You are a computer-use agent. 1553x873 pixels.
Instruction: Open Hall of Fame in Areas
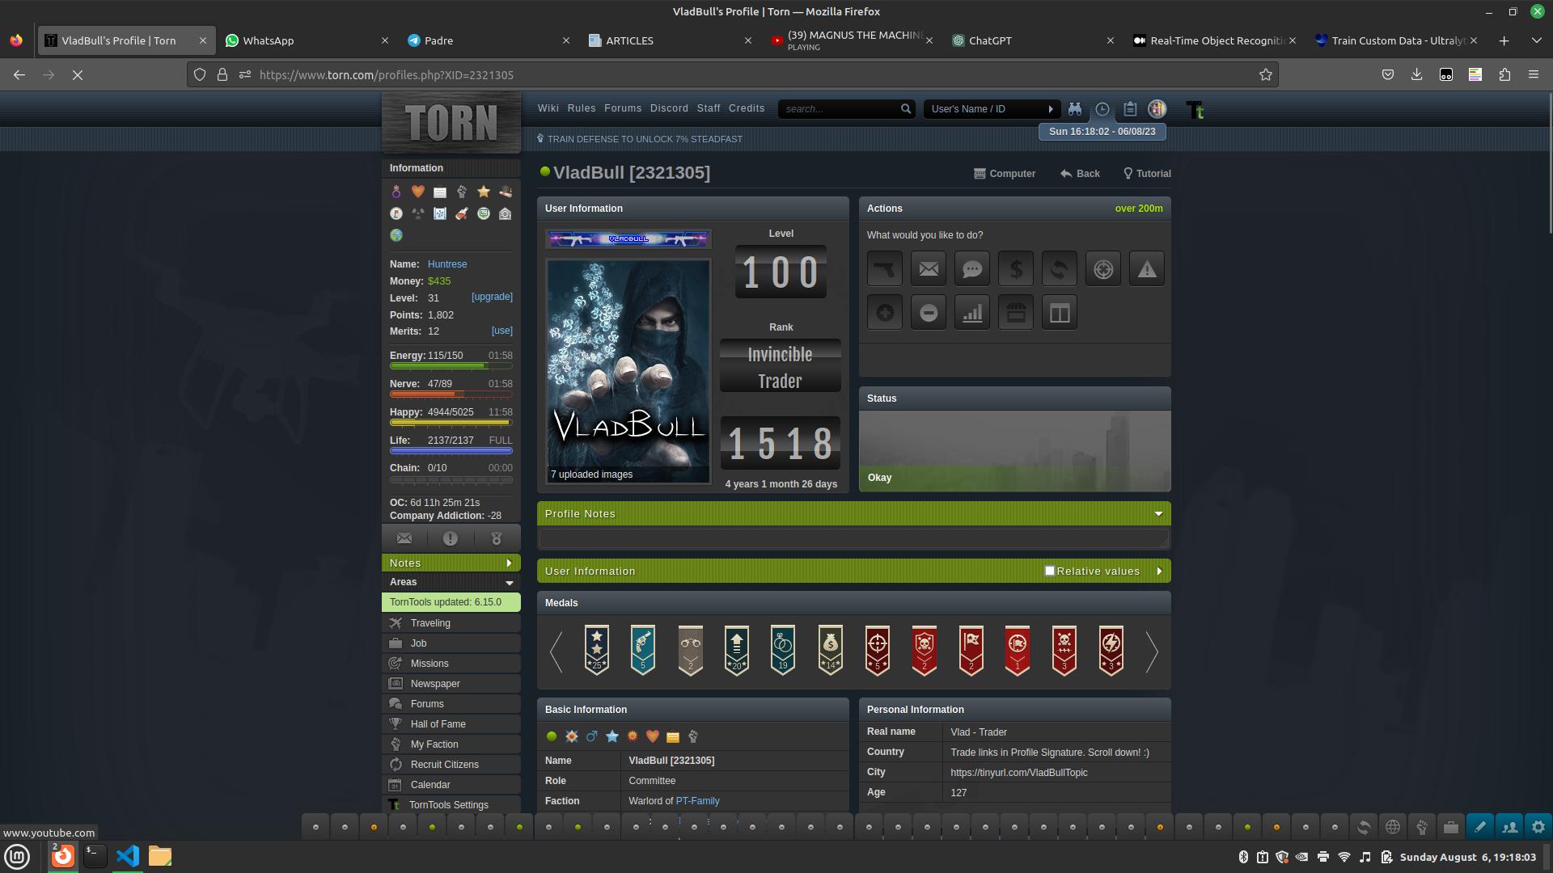pos(451,724)
